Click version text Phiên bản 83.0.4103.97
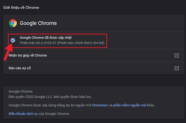The width and height of the screenshot is (186, 123). click(x=62, y=43)
